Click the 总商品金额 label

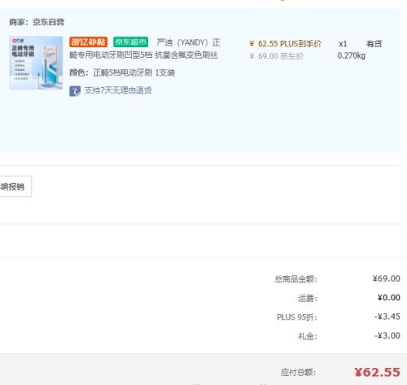[295, 279]
